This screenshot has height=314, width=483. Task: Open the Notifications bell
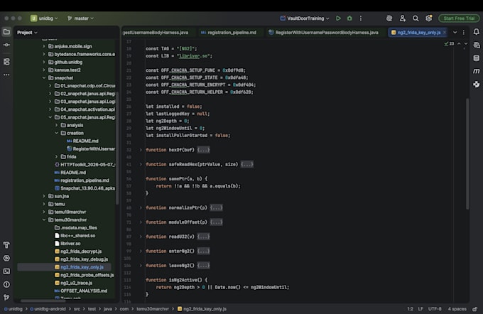point(477,32)
